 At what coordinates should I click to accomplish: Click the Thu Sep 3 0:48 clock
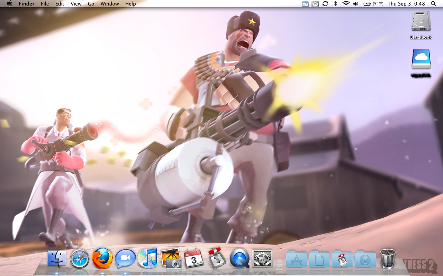tap(406, 4)
